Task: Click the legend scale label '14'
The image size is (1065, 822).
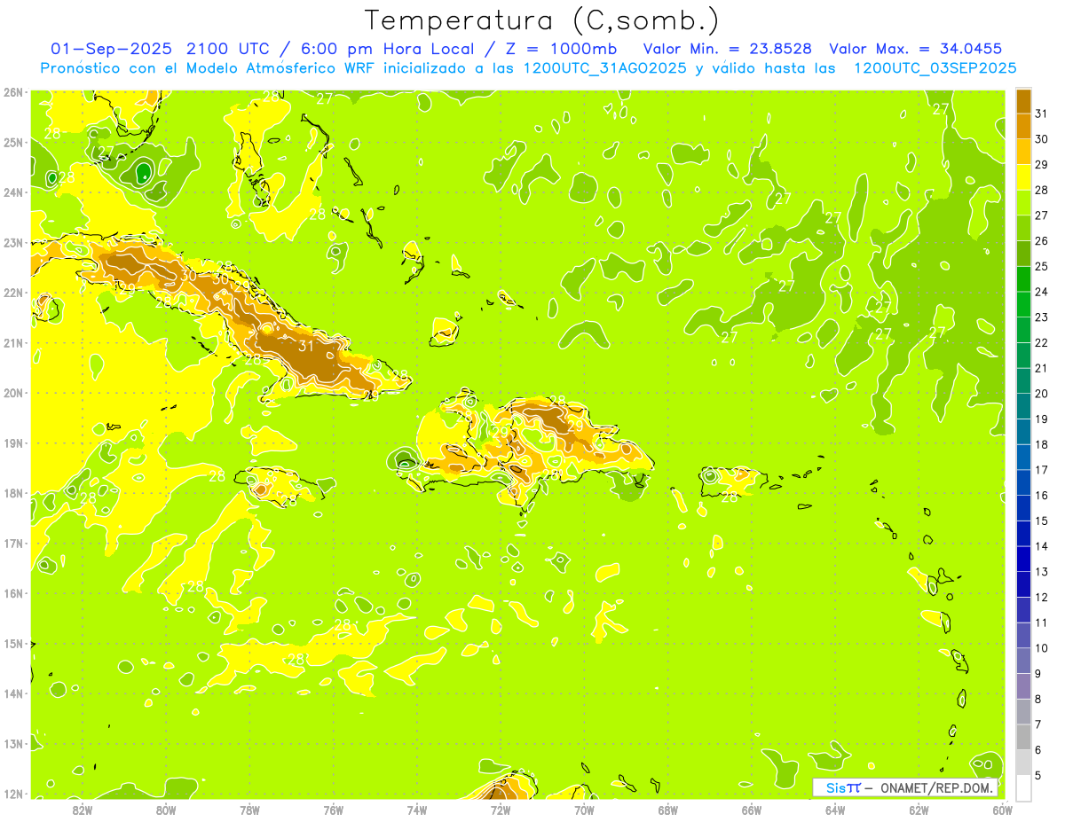Action: tap(1041, 546)
